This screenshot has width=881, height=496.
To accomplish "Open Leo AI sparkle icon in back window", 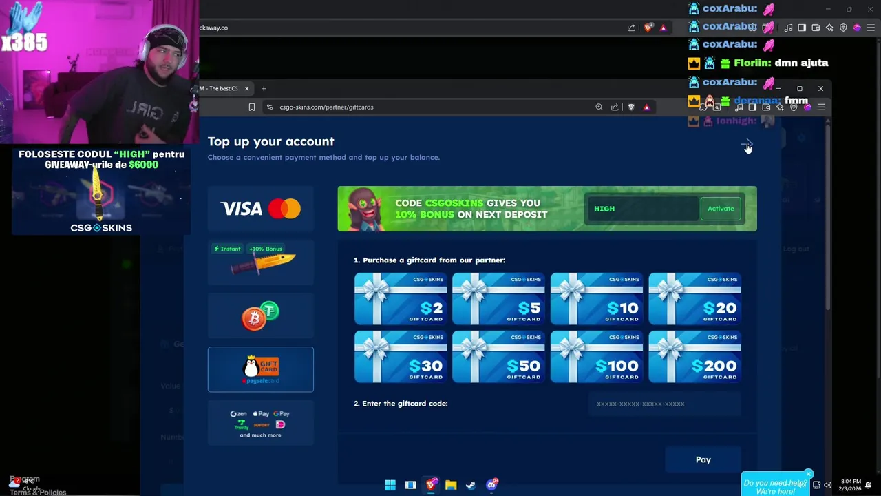I will (x=829, y=28).
